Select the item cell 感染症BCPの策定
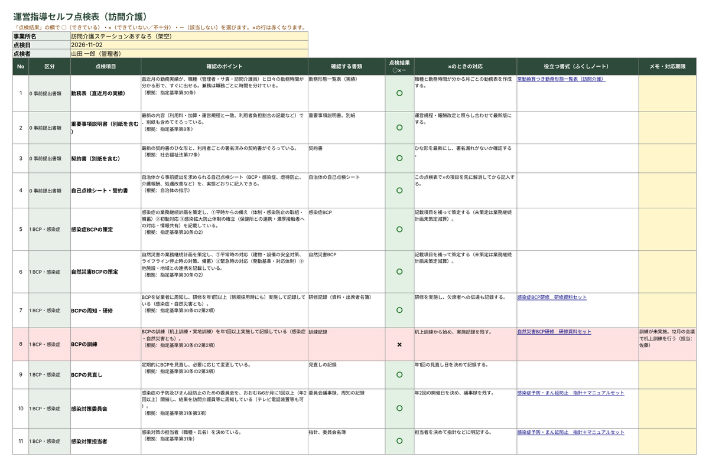 [x=106, y=229]
